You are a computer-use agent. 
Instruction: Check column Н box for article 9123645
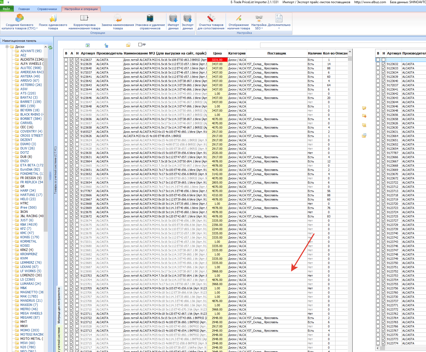point(77,94)
